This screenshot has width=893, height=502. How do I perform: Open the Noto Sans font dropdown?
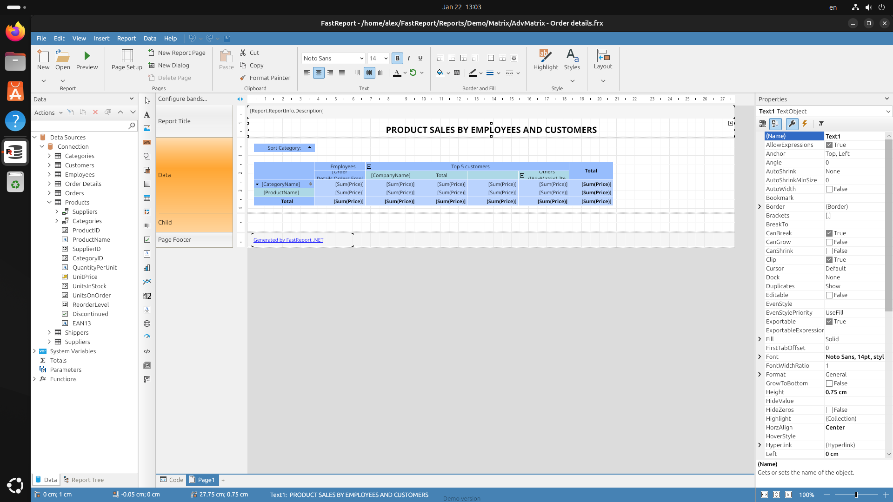pos(361,58)
